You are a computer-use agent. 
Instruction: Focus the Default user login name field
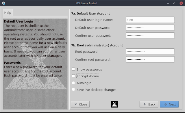click(150, 20)
